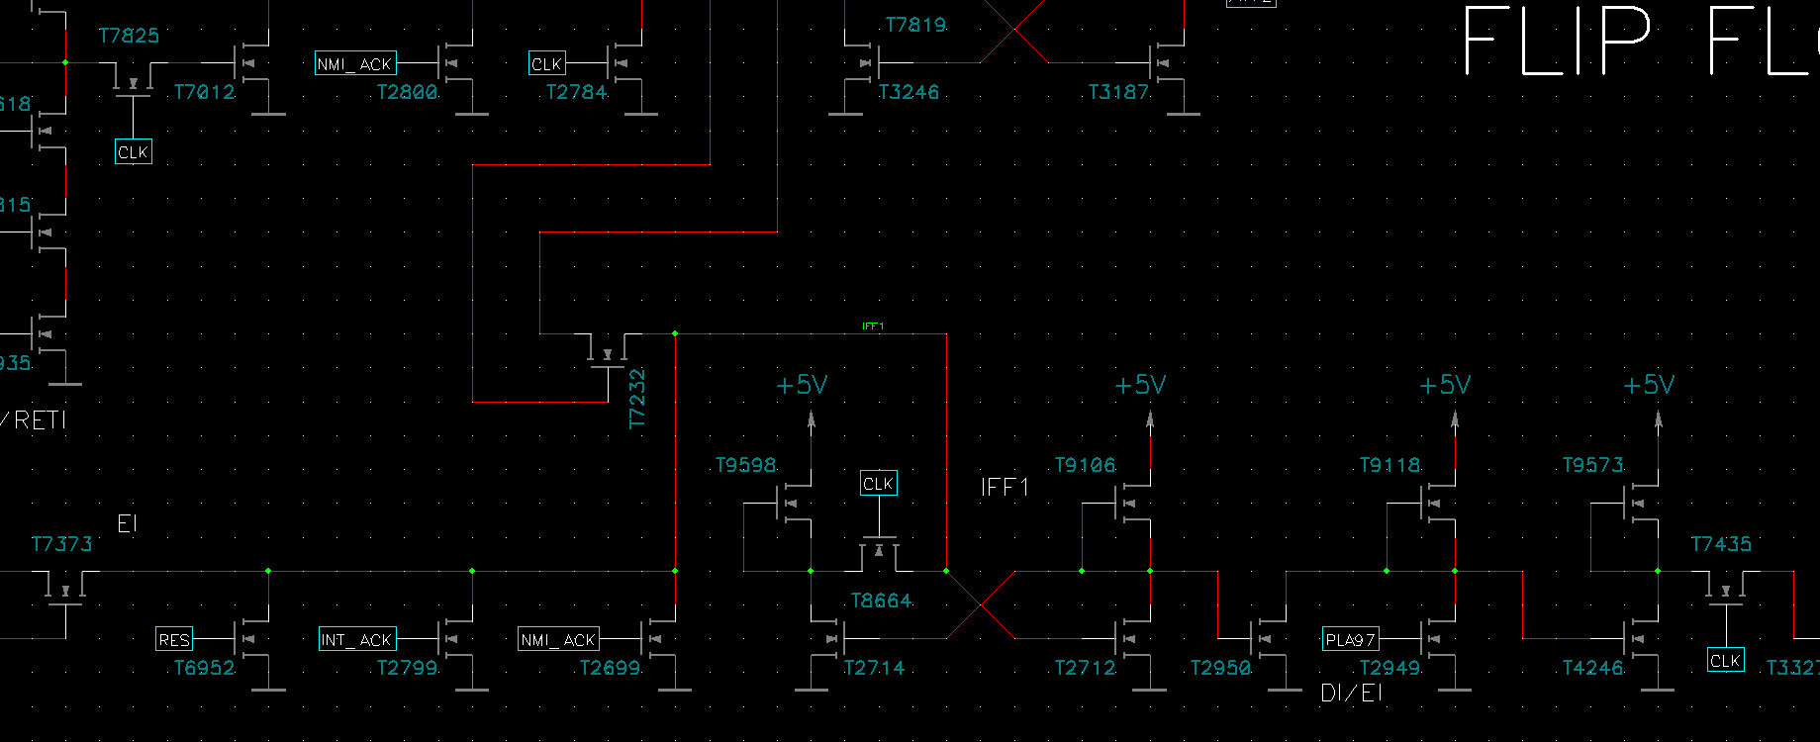The width and height of the screenshot is (1820, 742).
Task: Click the CLK label below T7825
Action: [x=133, y=152]
